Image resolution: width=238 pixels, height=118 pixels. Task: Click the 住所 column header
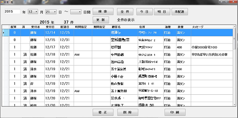click(x=151, y=27)
